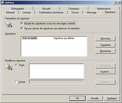Screen dimensions: 122x103
Task: Click the Fichier path input field
Action: tap(57, 82)
